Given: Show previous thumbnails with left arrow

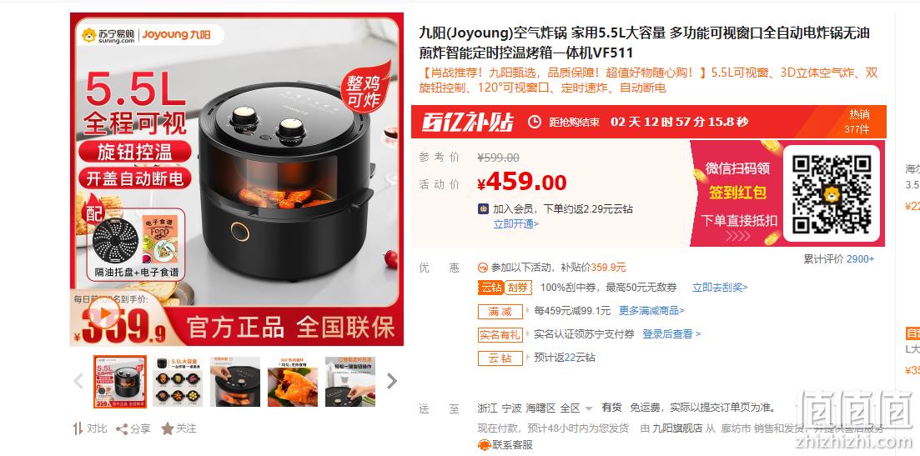Looking at the screenshot, I should point(78,382).
